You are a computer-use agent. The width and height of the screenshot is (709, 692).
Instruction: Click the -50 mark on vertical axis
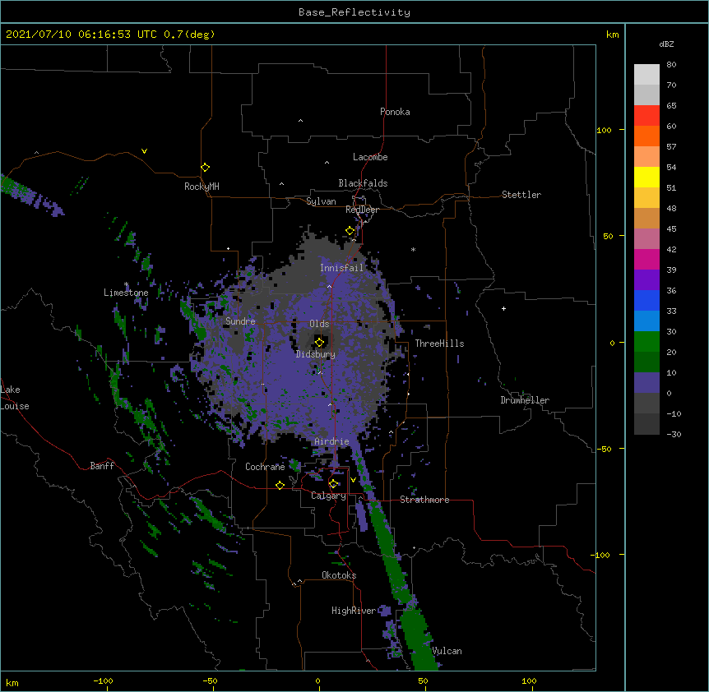(x=604, y=449)
